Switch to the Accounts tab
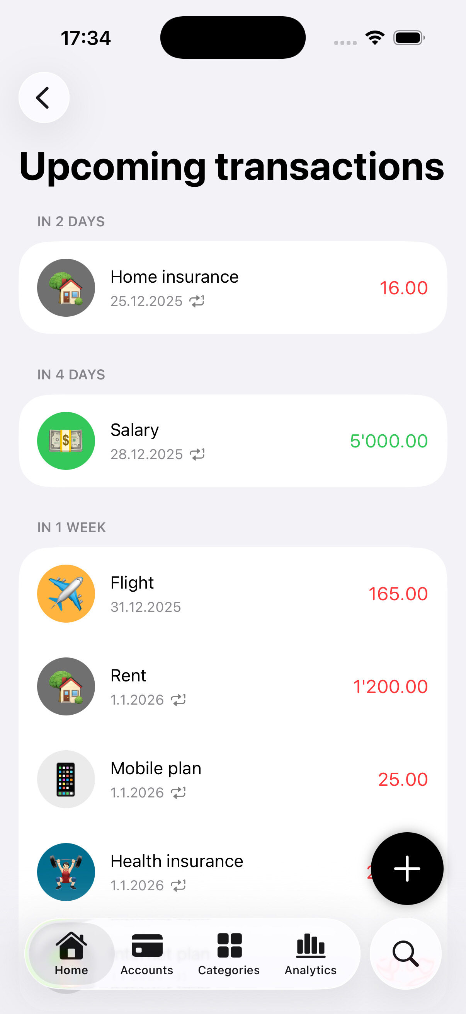Viewport: 466px width, 1014px height. pyautogui.click(x=147, y=953)
